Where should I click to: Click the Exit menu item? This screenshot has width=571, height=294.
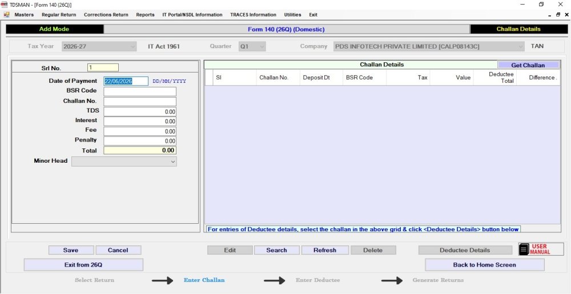click(313, 15)
